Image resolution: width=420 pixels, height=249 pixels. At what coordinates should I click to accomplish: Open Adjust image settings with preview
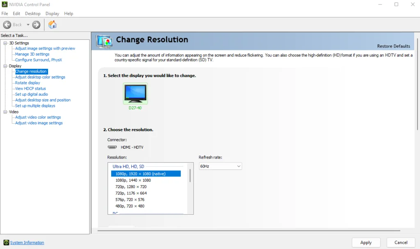click(x=45, y=48)
